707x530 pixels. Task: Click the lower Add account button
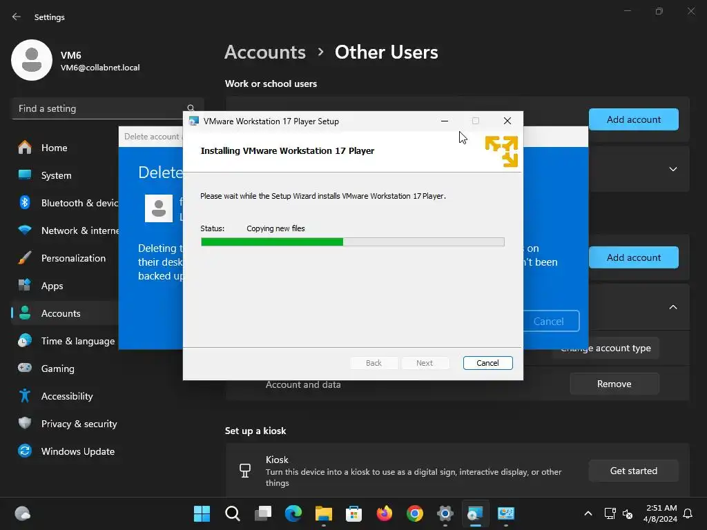tap(634, 257)
